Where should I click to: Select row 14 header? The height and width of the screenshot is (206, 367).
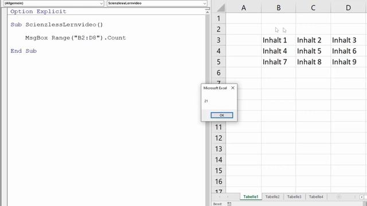218,160
